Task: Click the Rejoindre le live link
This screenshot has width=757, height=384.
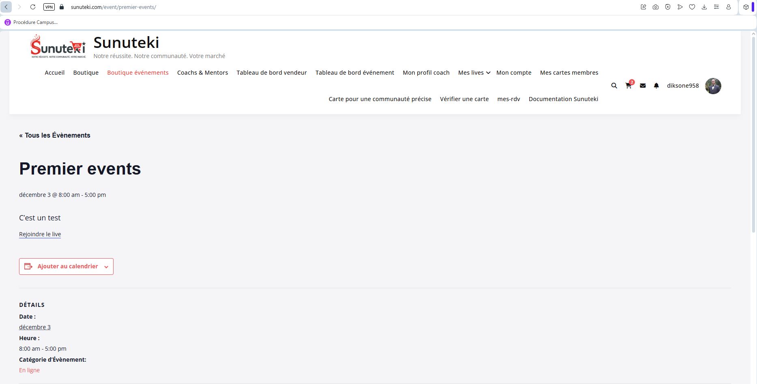Action: (40, 234)
